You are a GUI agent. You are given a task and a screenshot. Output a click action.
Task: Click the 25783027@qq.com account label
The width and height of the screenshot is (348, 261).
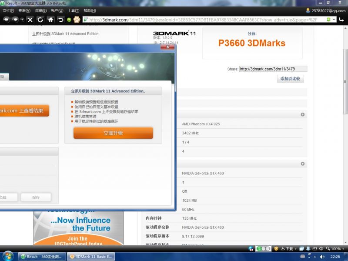[328, 10]
